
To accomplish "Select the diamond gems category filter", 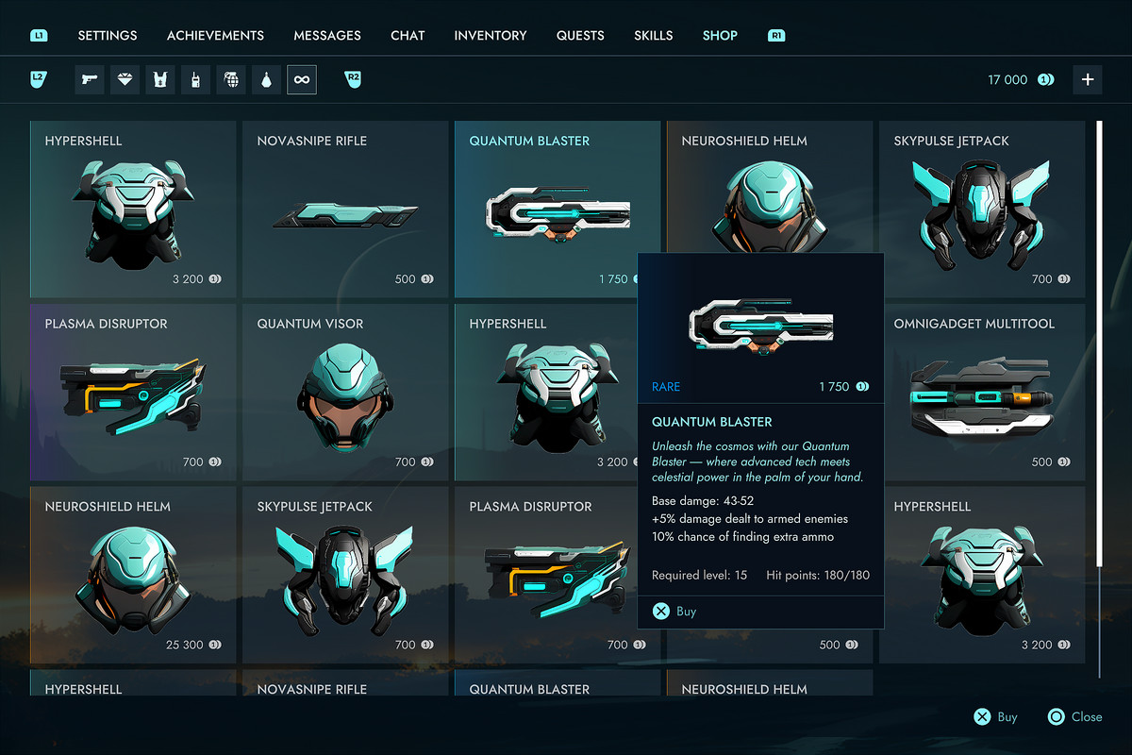I will click(125, 79).
